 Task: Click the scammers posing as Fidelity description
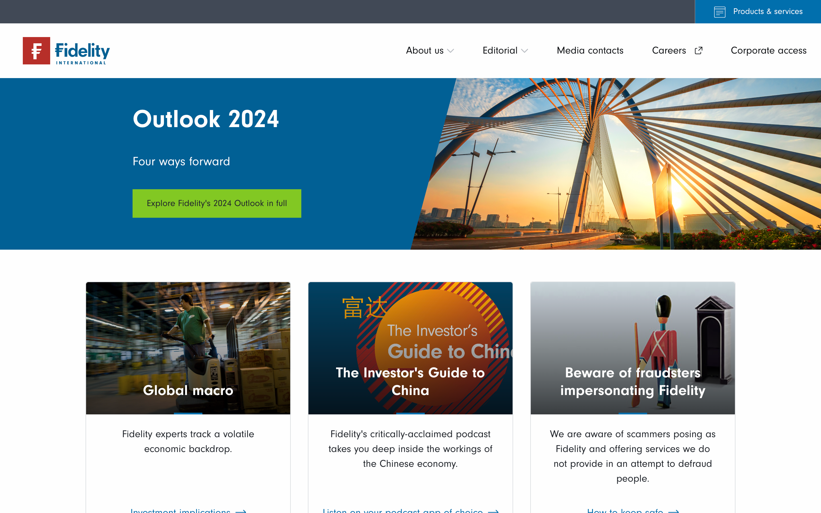click(633, 456)
